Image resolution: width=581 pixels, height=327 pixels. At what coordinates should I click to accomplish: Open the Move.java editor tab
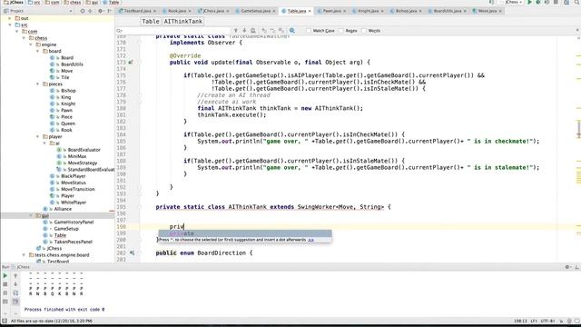[x=487, y=11]
